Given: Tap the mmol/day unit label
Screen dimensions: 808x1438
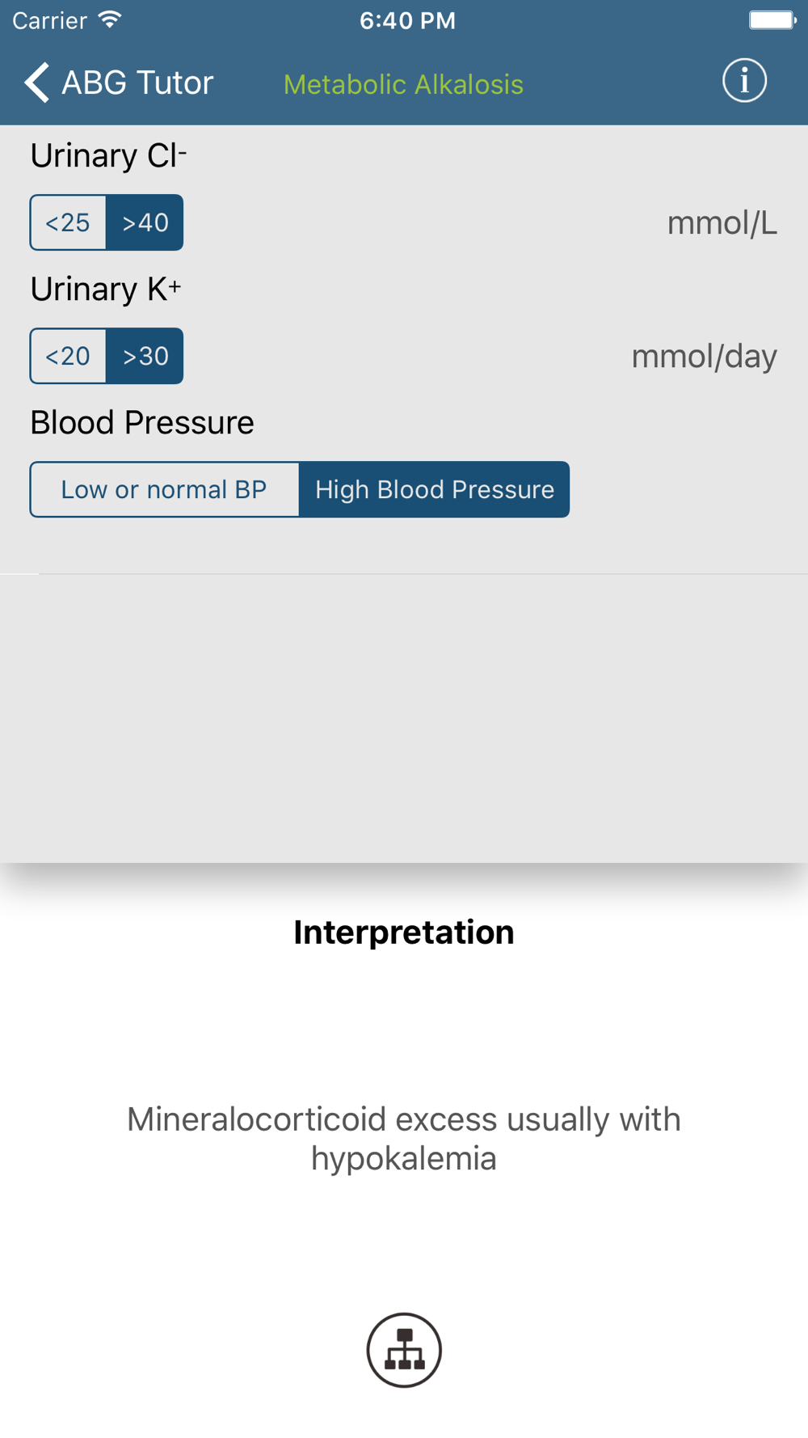Looking at the screenshot, I should [704, 357].
